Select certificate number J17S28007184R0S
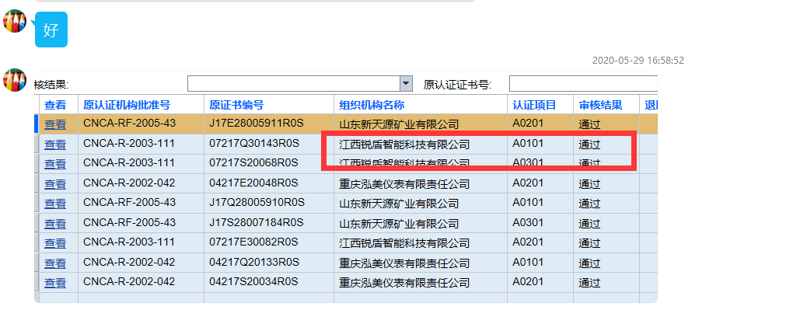The image size is (807, 317). coord(257,222)
